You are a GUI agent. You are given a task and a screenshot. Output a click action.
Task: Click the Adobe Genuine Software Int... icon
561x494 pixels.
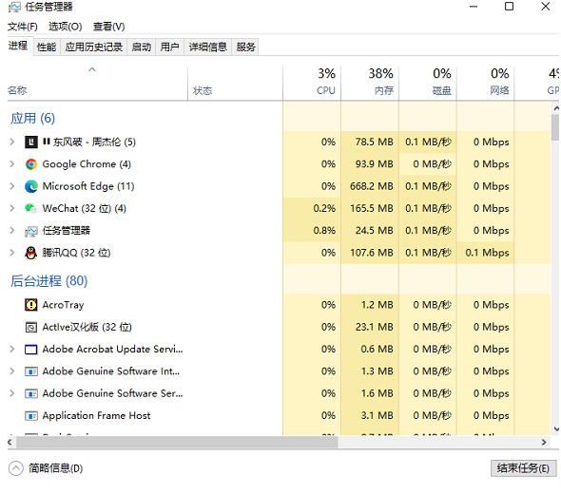point(31,371)
